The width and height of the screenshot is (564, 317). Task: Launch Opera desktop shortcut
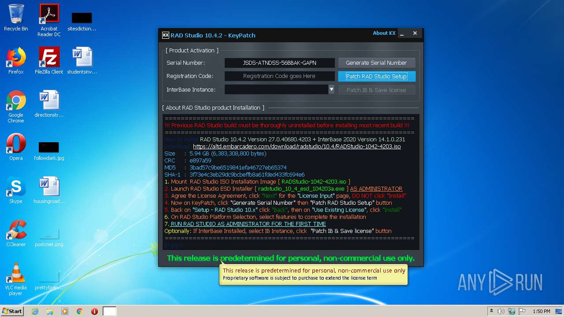click(x=16, y=147)
